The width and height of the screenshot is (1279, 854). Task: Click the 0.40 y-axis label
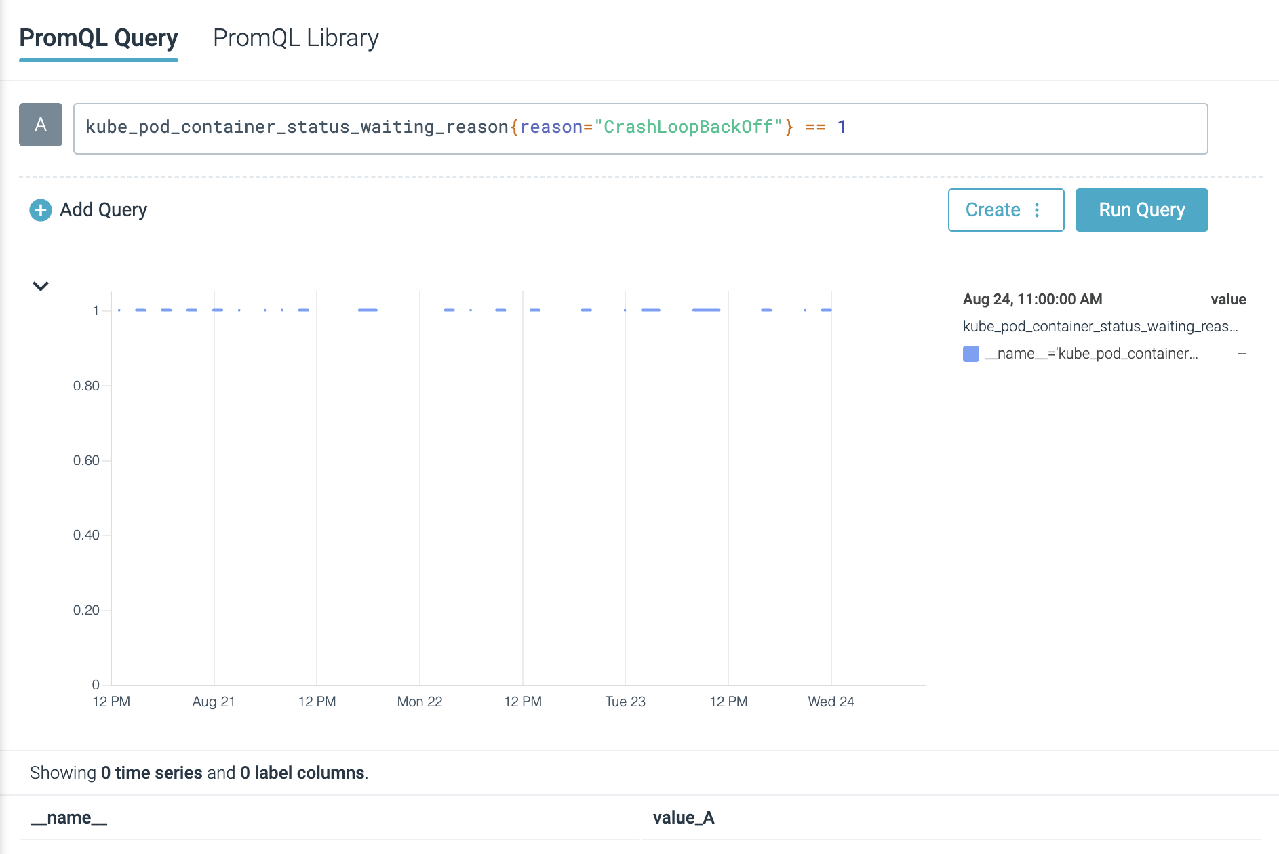coord(86,535)
